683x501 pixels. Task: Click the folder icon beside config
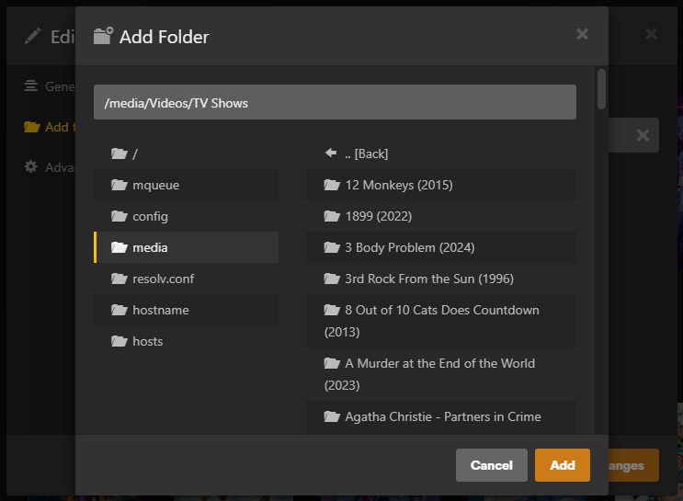point(119,216)
